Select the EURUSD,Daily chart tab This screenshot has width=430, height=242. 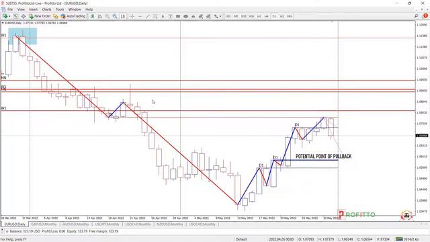tap(15, 225)
